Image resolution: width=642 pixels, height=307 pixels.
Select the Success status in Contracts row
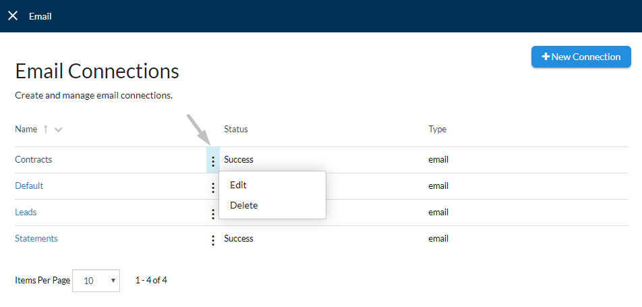point(239,159)
